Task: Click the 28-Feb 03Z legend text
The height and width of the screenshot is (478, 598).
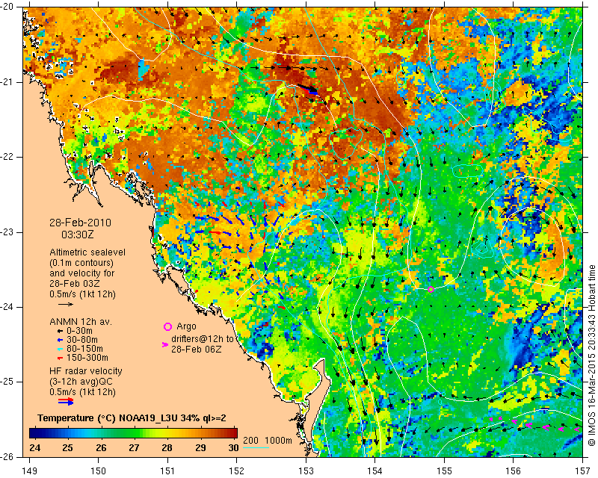Action: click(x=75, y=284)
